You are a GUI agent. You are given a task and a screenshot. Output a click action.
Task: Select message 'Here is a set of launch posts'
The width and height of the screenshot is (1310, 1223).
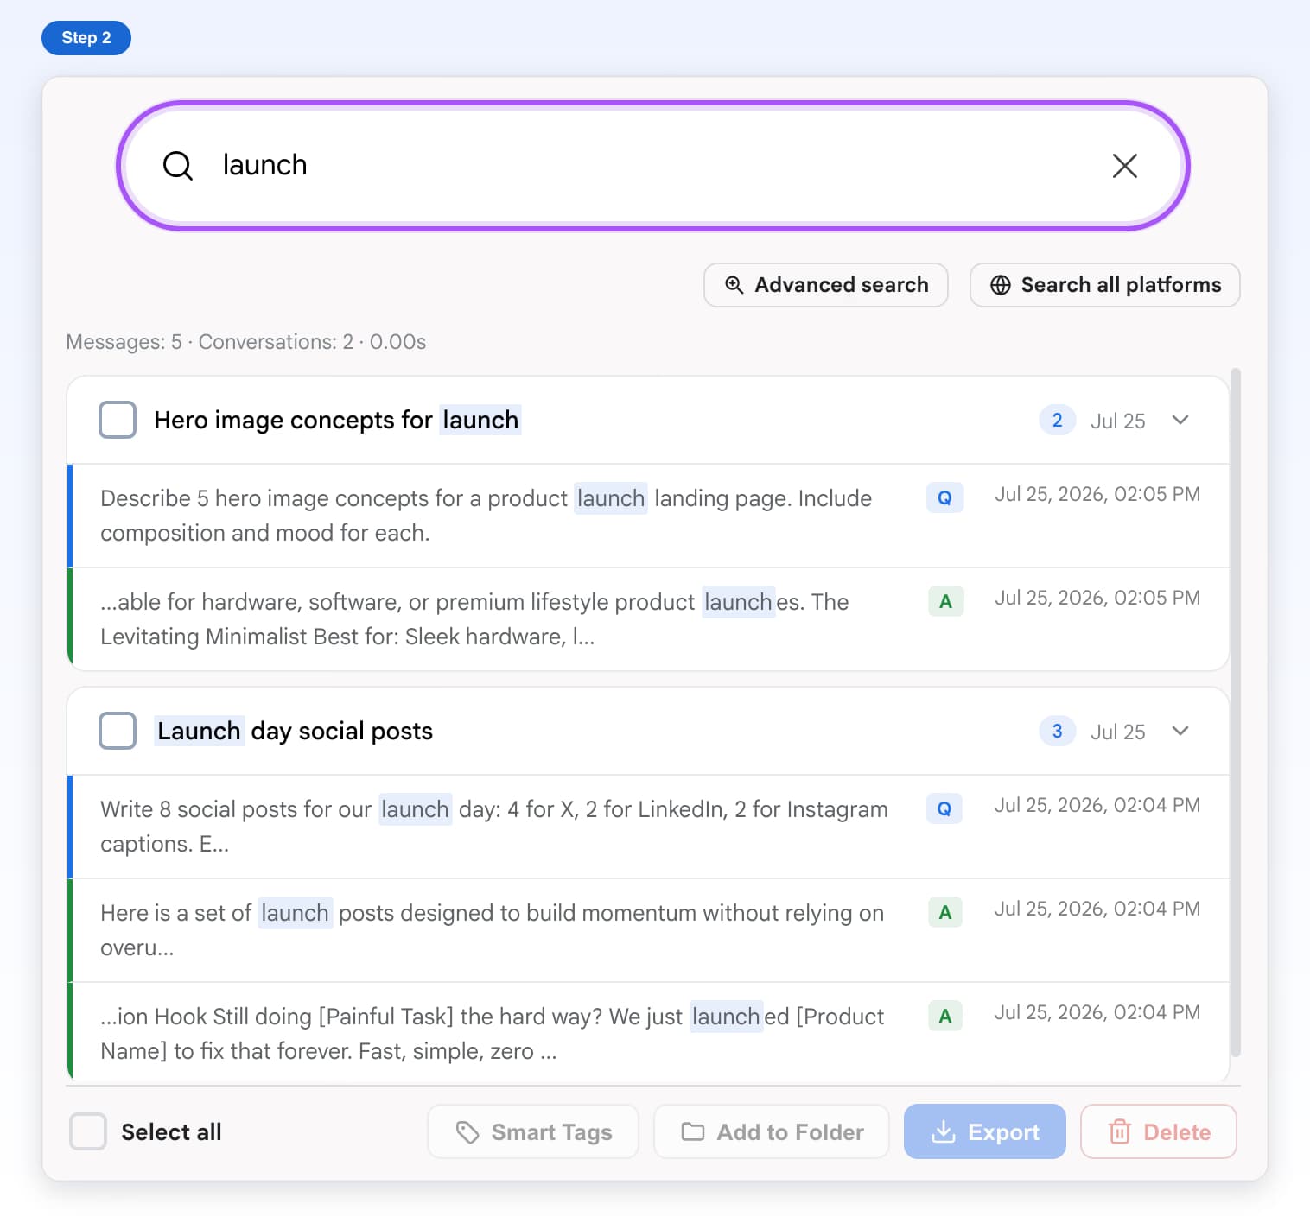pyautogui.click(x=648, y=930)
